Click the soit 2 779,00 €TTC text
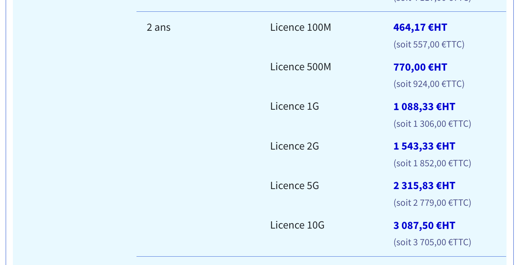Image resolution: width=524 pixels, height=265 pixels. (432, 203)
